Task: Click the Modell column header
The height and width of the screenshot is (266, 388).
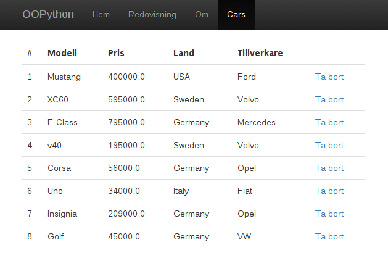Action: coord(62,53)
